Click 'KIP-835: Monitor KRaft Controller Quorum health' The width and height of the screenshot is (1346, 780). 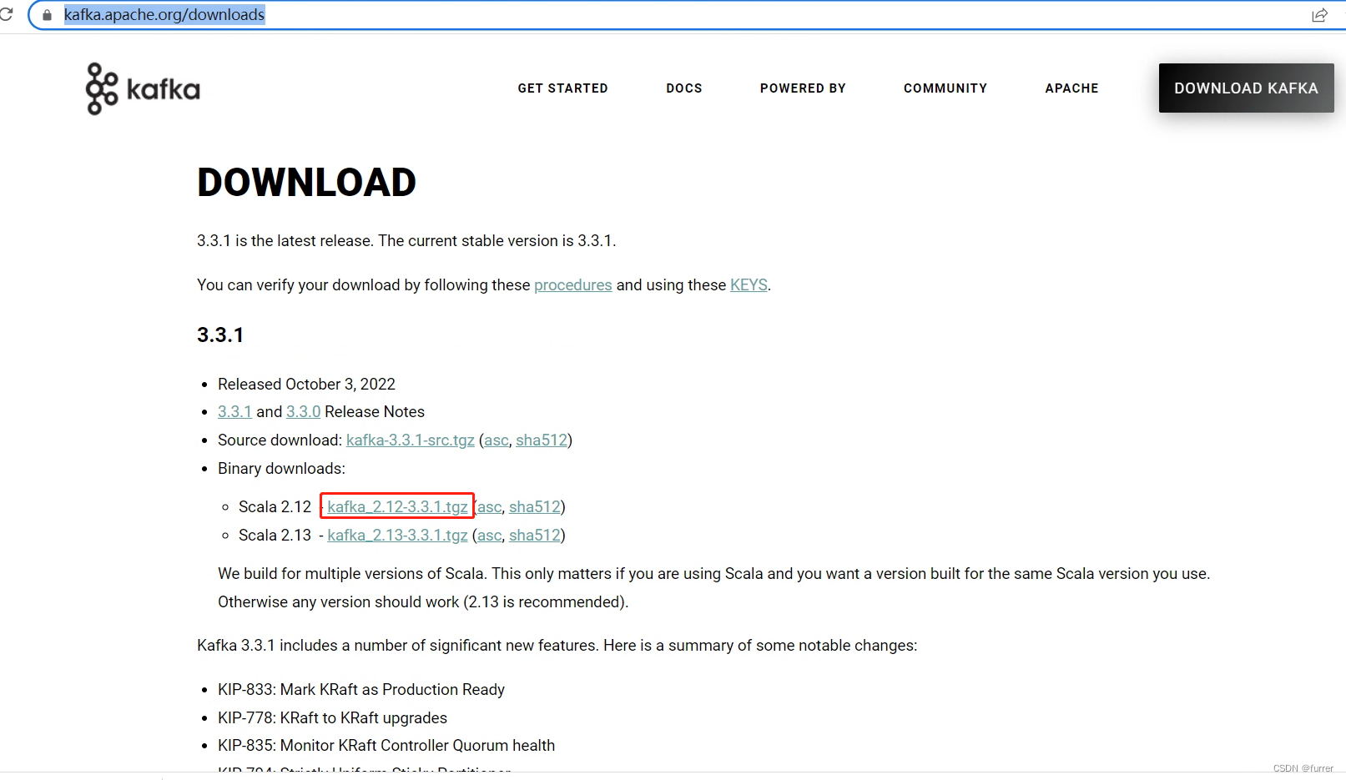pos(386,746)
